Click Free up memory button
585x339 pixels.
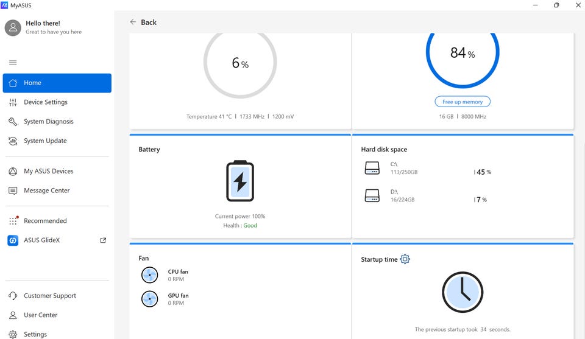[x=463, y=102]
